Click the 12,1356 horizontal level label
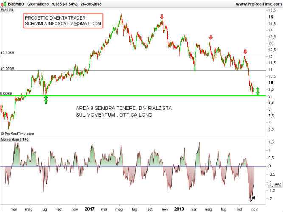Image resolution: width=283 pixels, height=212 pixels. pos(7,53)
